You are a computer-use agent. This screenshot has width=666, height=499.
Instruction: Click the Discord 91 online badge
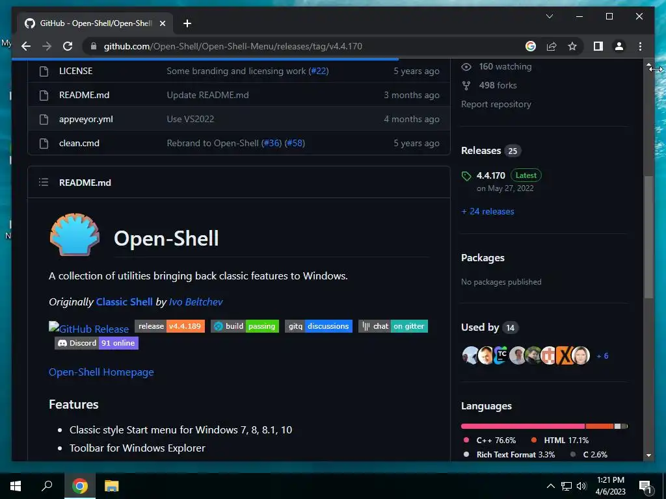tap(96, 343)
